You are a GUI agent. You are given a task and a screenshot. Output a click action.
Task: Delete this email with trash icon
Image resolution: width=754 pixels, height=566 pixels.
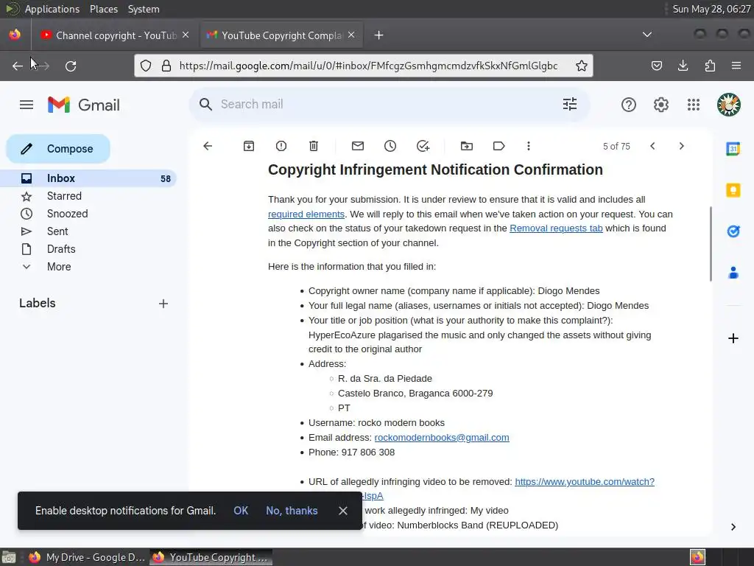tap(314, 146)
